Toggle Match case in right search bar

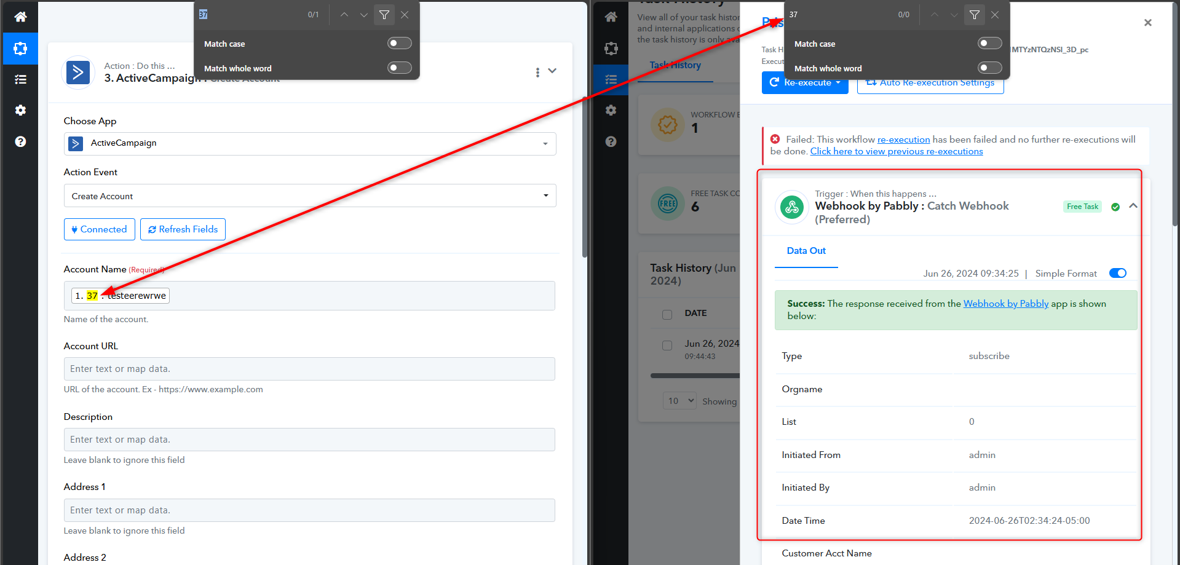(990, 43)
